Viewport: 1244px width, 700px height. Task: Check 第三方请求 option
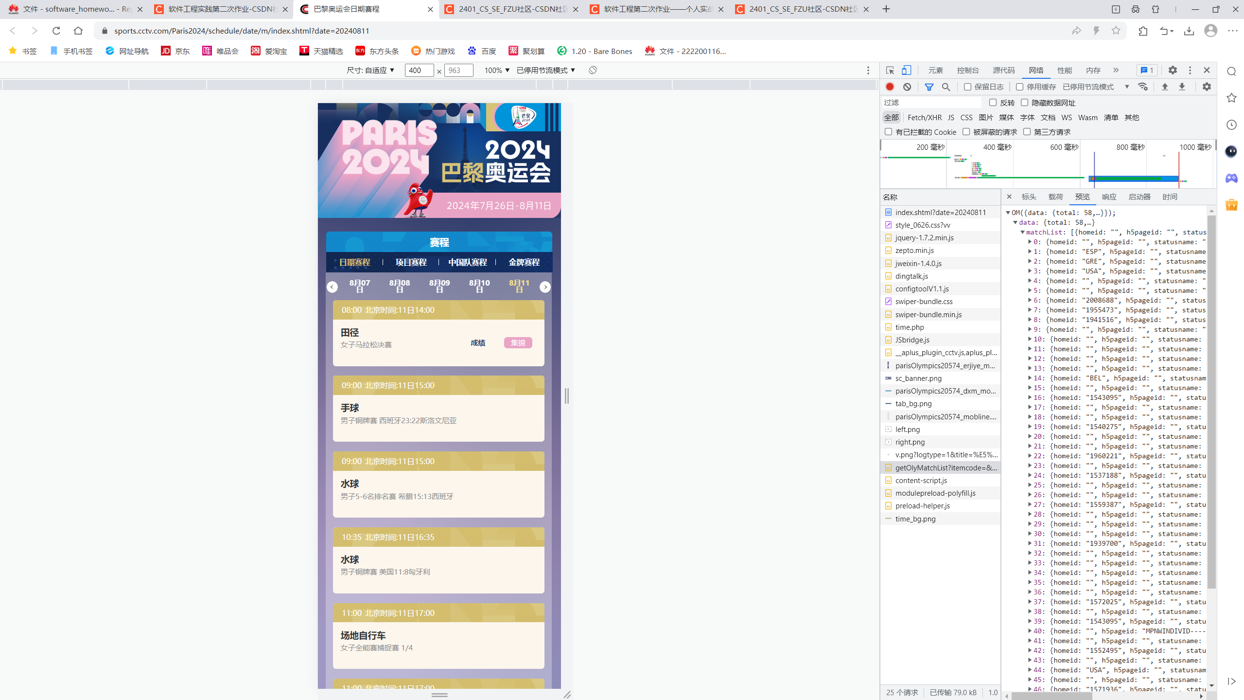coord(1027,132)
